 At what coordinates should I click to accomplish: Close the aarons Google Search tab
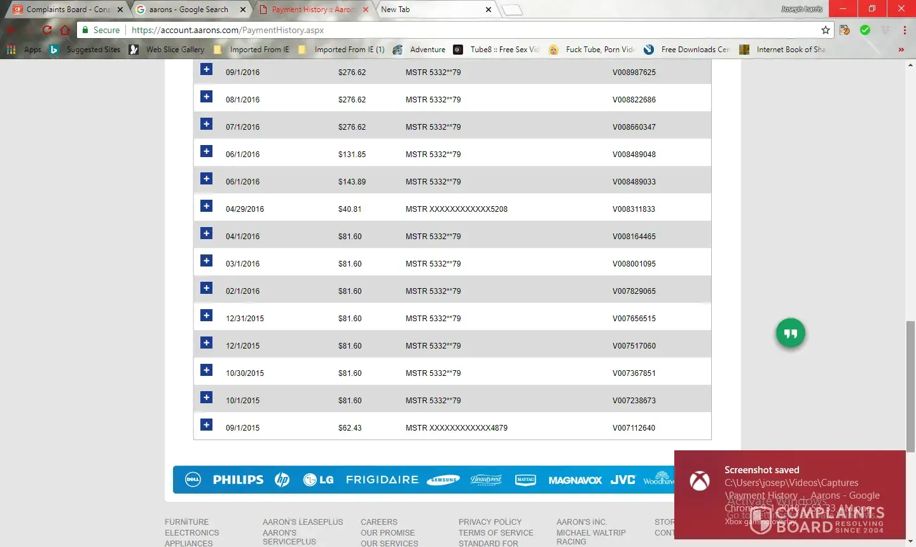[243, 10]
